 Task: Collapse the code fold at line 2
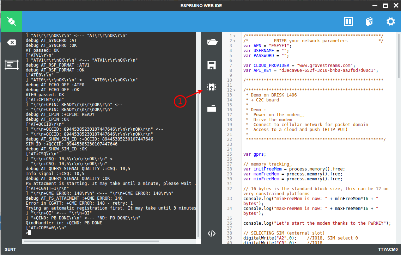click(x=234, y=41)
